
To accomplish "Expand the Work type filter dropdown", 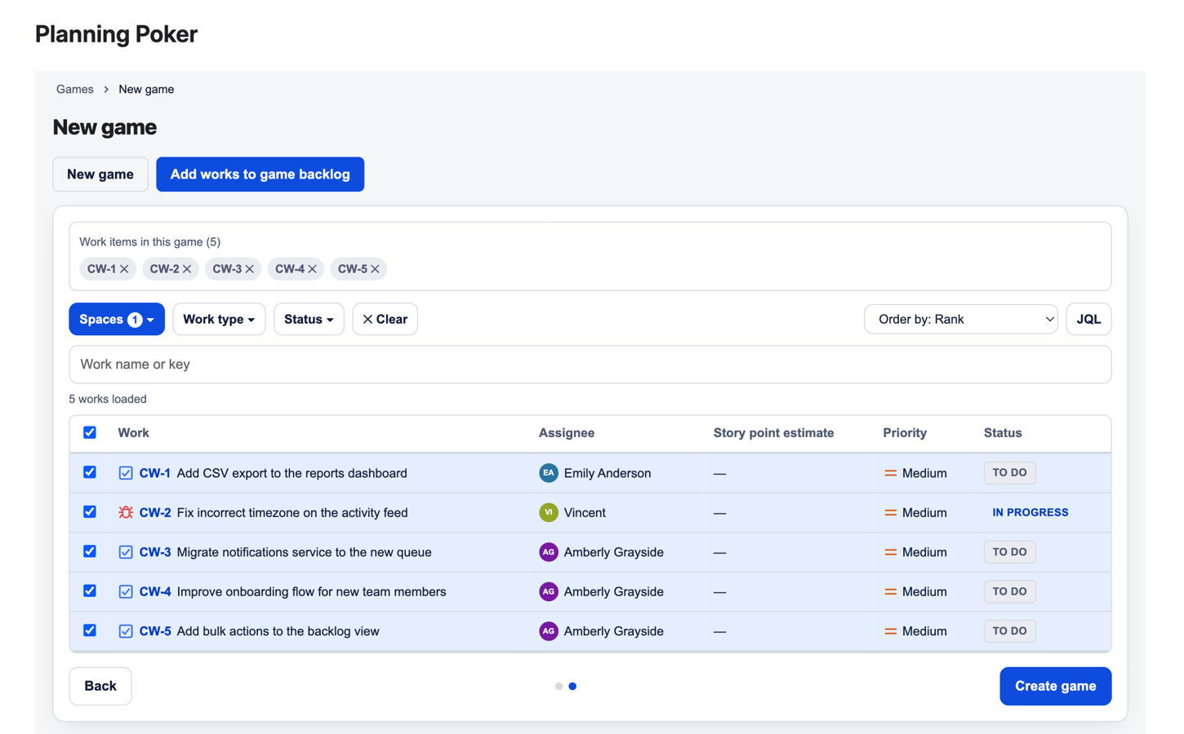I will (219, 320).
